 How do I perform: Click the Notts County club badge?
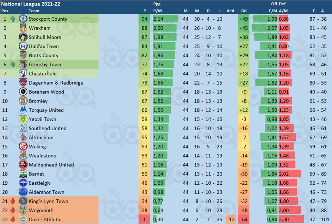23,55
